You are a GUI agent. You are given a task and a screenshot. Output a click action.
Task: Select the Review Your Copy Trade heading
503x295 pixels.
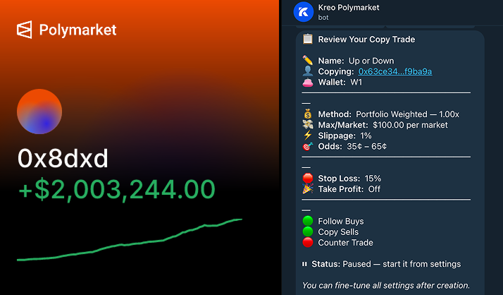tap(366, 40)
